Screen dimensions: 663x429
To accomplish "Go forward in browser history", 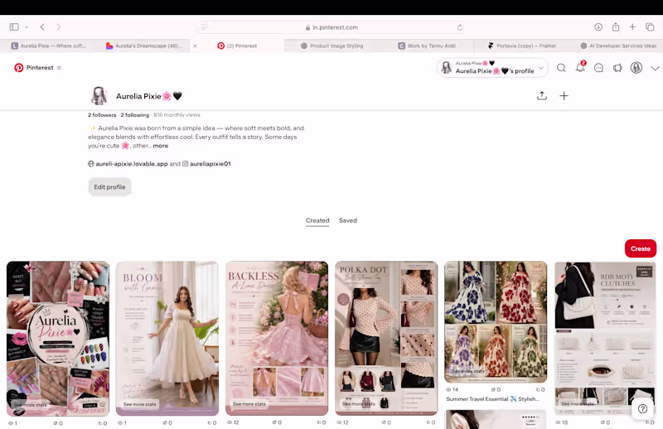I will coord(58,27).
